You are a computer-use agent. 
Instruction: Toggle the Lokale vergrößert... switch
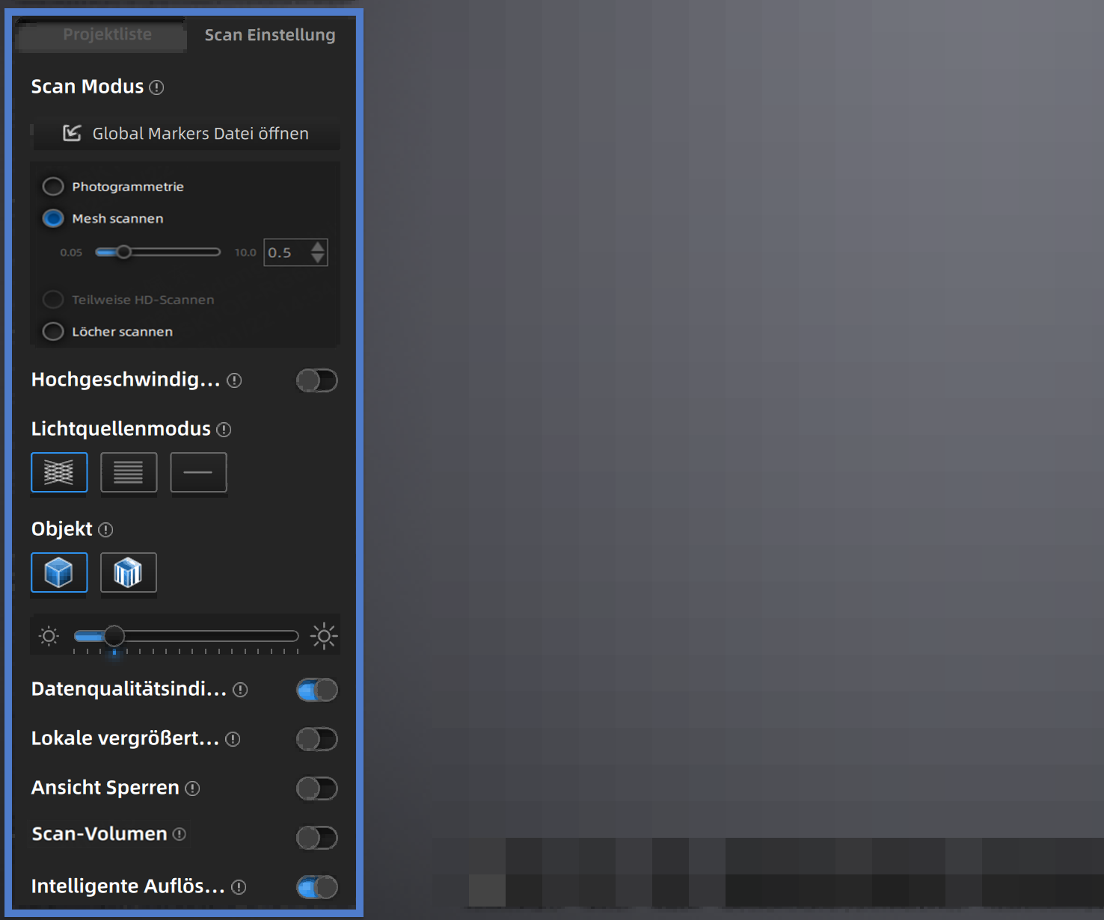[x=317, y=739]
